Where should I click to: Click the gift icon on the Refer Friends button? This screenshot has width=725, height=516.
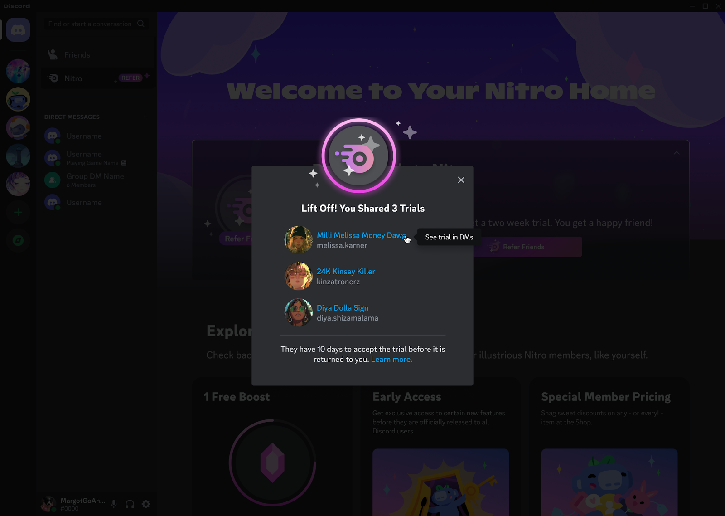click(495, 247)
